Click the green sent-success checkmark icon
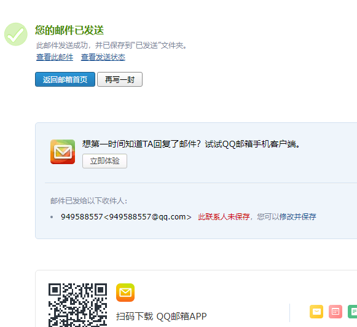Image resolution: width=357 pixels, height=327 pixels. [16, 34]
